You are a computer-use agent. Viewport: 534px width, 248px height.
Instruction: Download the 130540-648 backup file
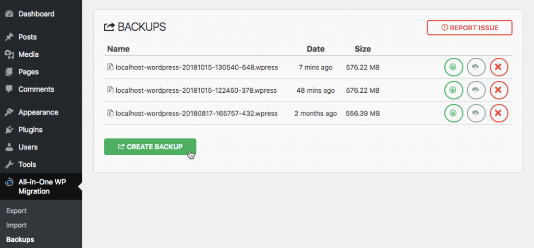pos(453,67)
